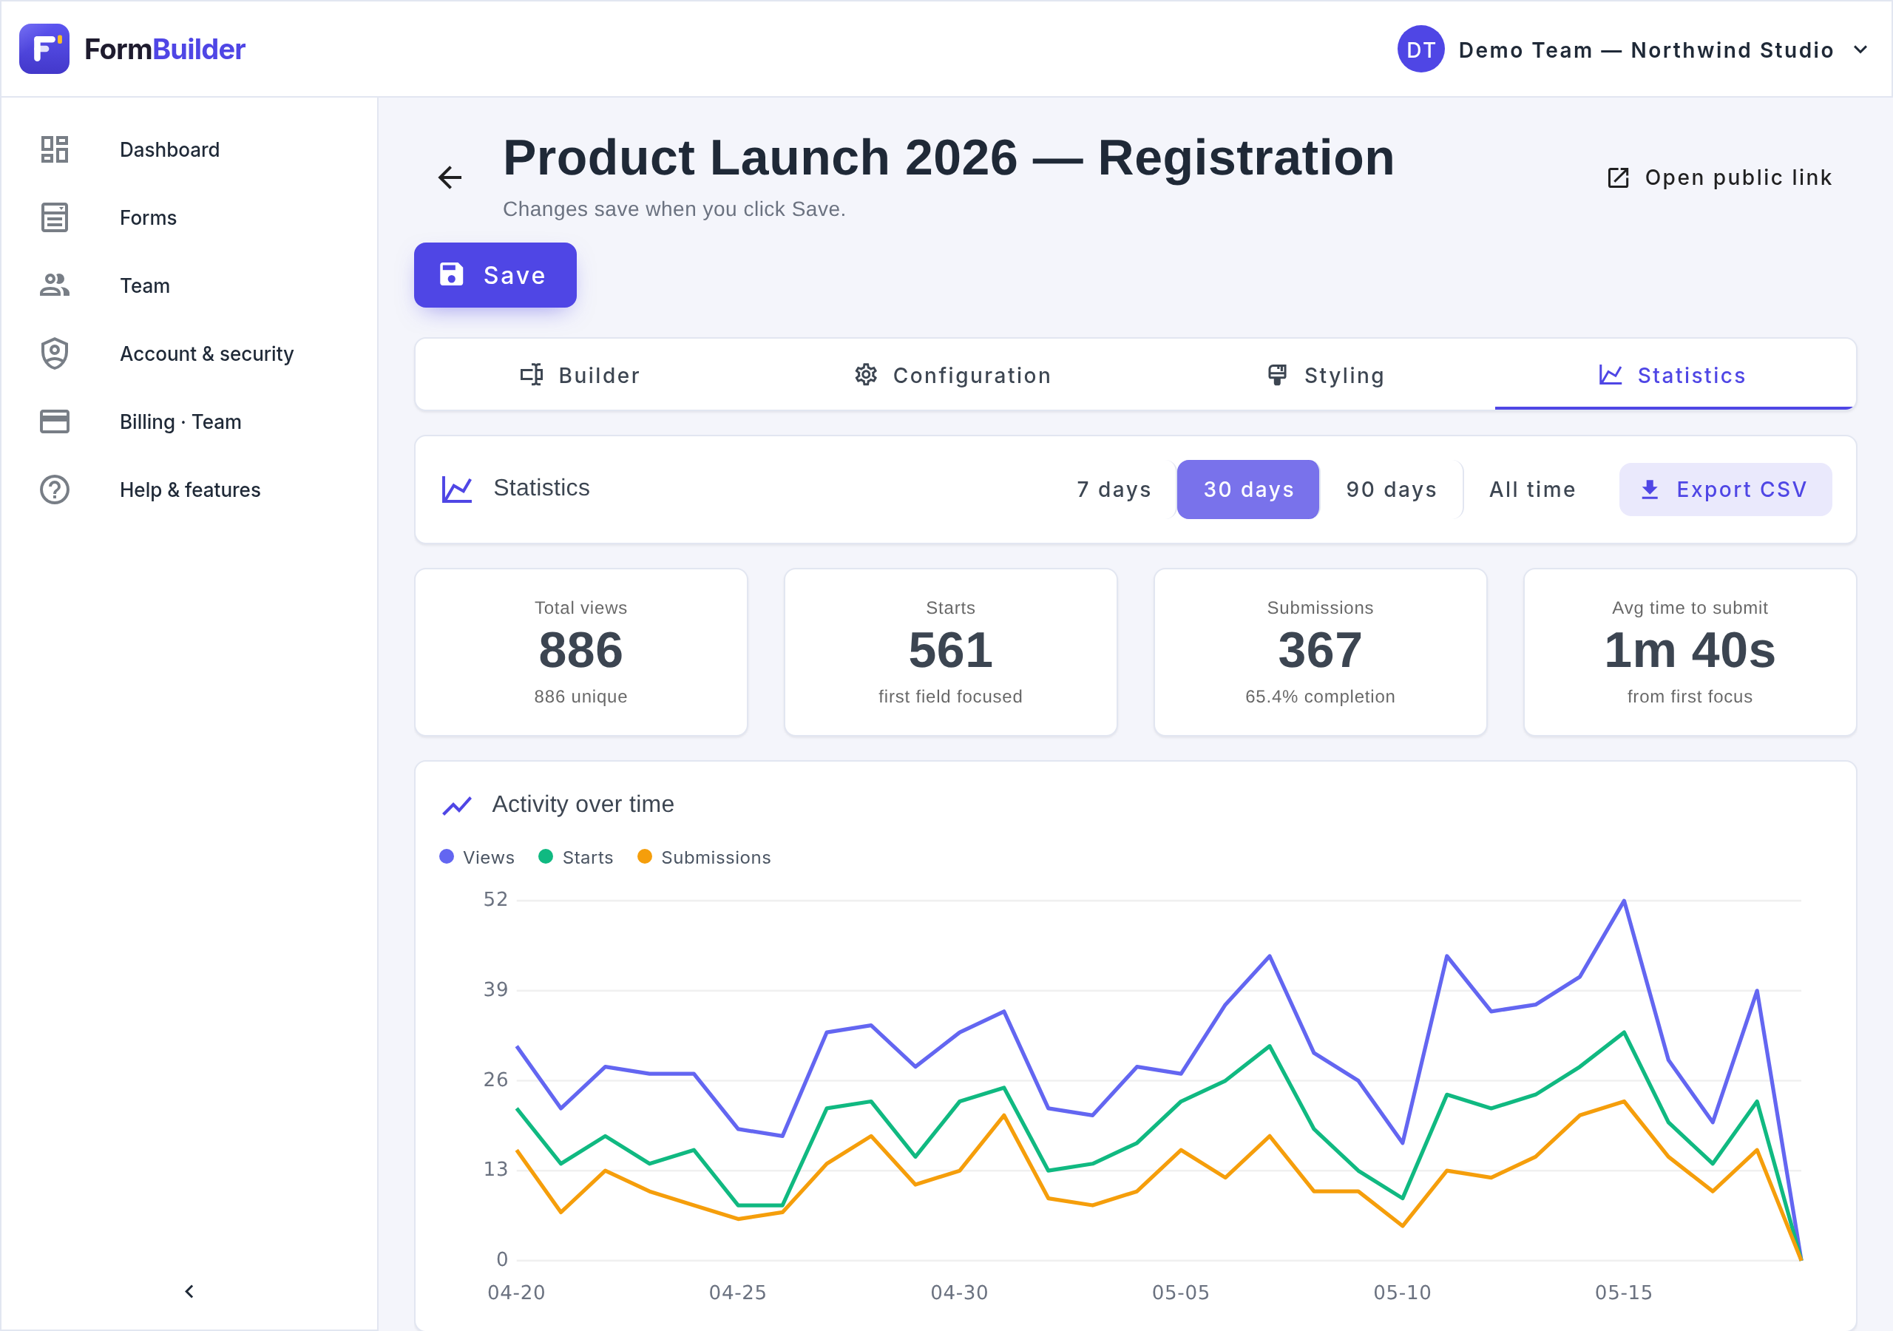Click the FormBuilder logo icon
Screen dimensions: 1893x1331
(x=44, y=49)
